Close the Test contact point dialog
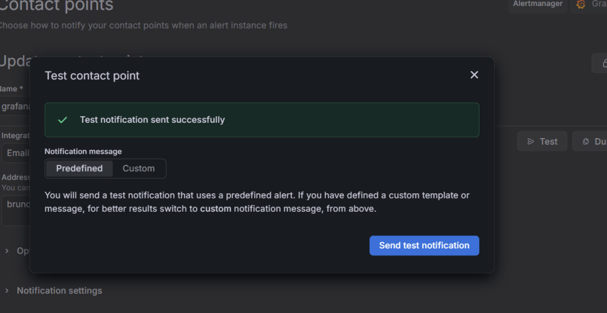The height and width of the screenshot is (313, 607). 474,75
